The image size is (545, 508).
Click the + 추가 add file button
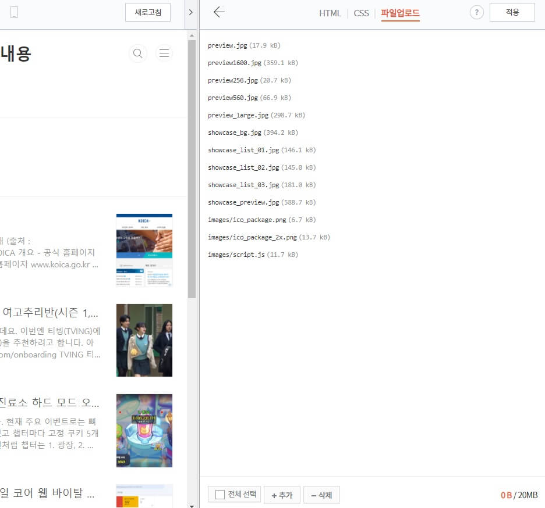point(282,495)
